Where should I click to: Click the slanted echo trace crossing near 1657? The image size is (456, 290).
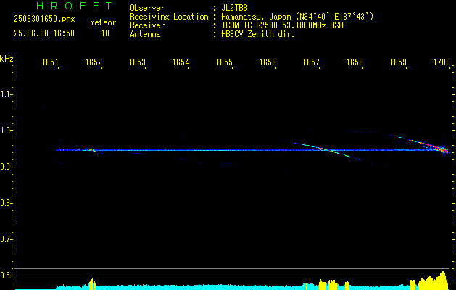coord(326,150)
